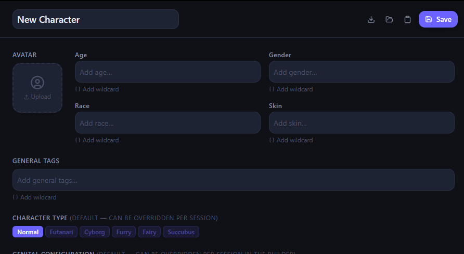
Task: Click the braces icon under Gender field
Action: click(272, 89)
